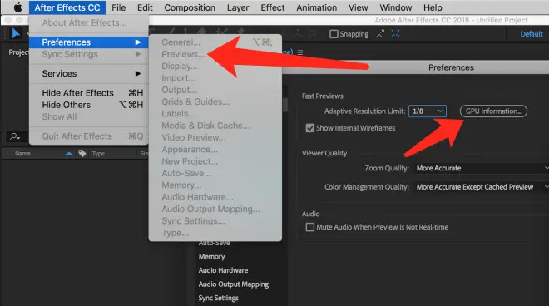Open the Composition menu
Screen dimensions: 549x306
[x=190, y=7]
